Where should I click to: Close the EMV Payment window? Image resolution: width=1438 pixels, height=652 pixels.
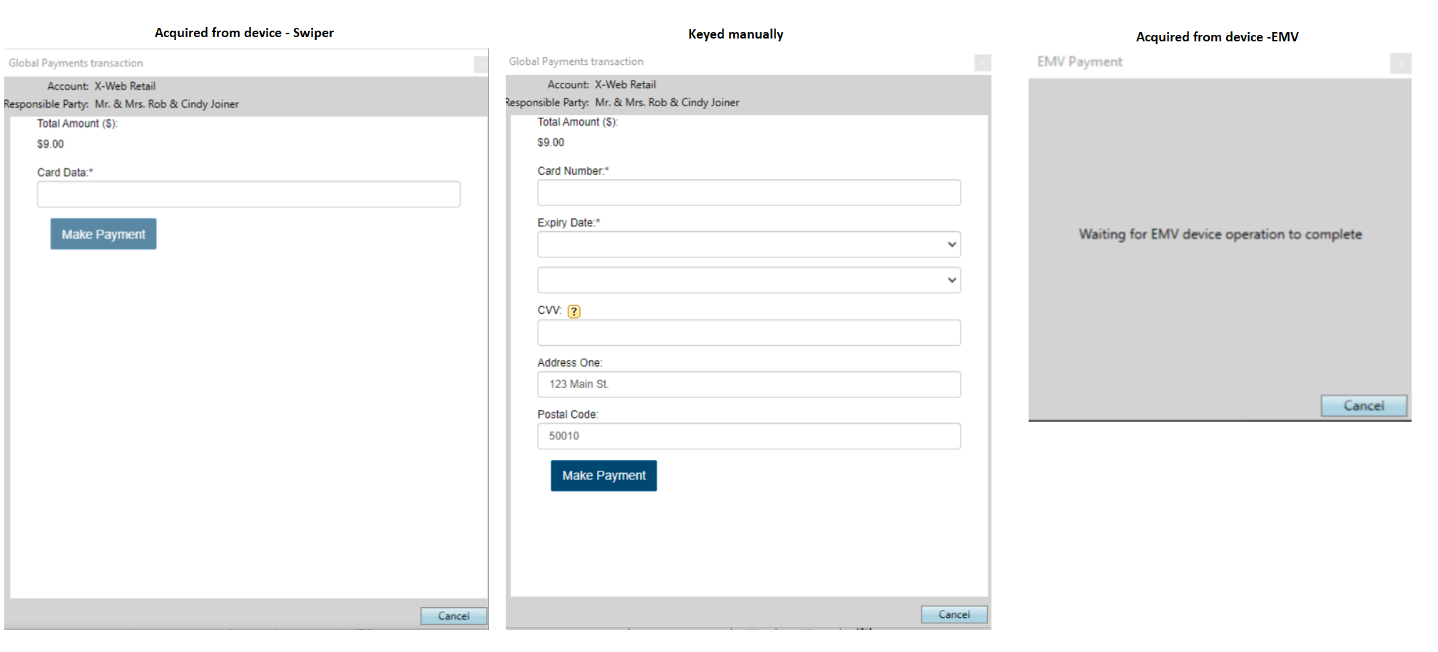1400,63
